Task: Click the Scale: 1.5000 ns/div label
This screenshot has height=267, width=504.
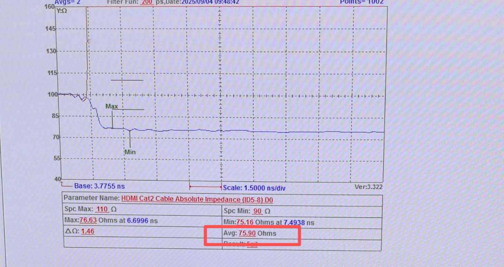Action: click(x=254, y=188)
